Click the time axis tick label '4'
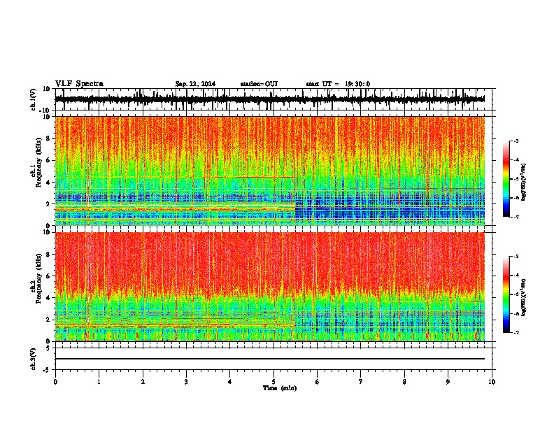The width and height of the screenshot is (554, 428). tap(230, 382)
